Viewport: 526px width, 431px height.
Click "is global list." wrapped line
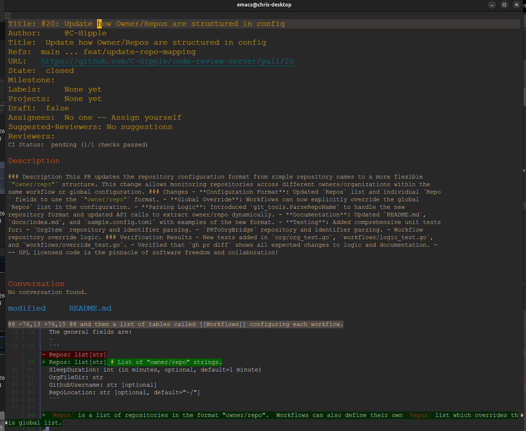(x=35, y=423)
